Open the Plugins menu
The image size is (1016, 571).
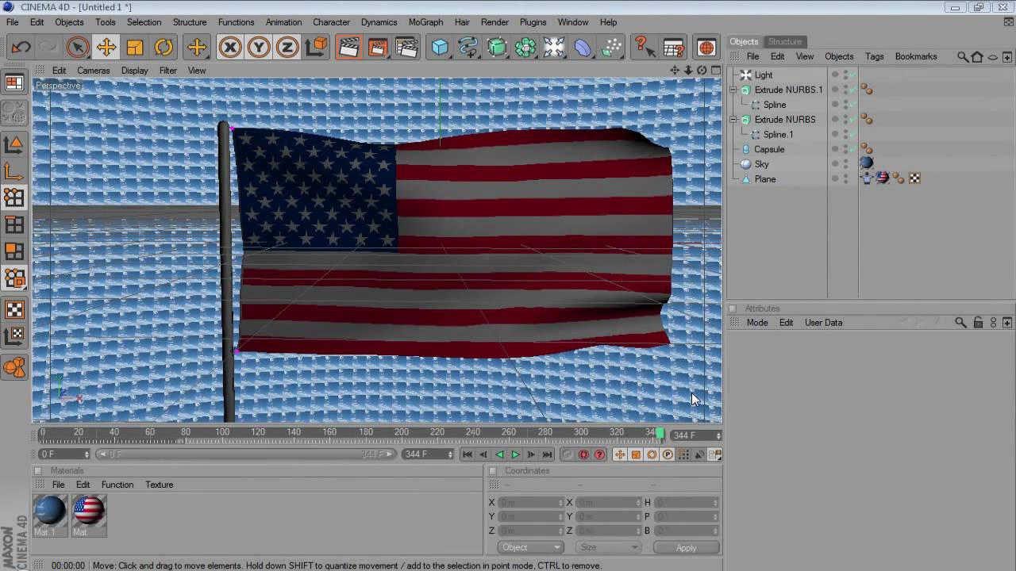point(533,22)
